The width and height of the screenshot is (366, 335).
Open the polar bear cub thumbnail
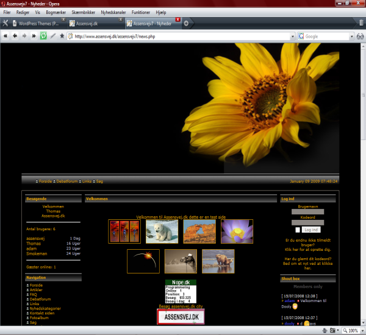pyautogui.click(x=162, y=231)
